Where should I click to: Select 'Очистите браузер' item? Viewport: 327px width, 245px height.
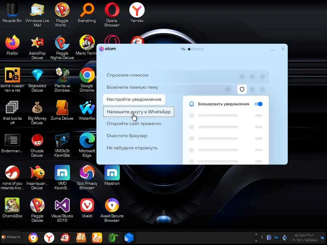click(127, 136)
